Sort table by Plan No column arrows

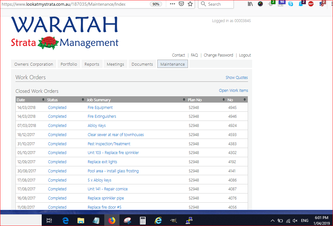(224, 99)
